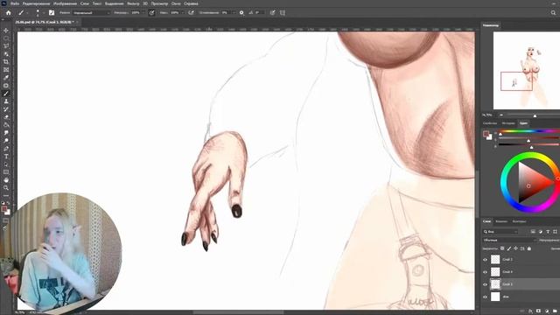Open the layer blend mode dropdown
The image size is (560, 315).
tap(509, 240)
